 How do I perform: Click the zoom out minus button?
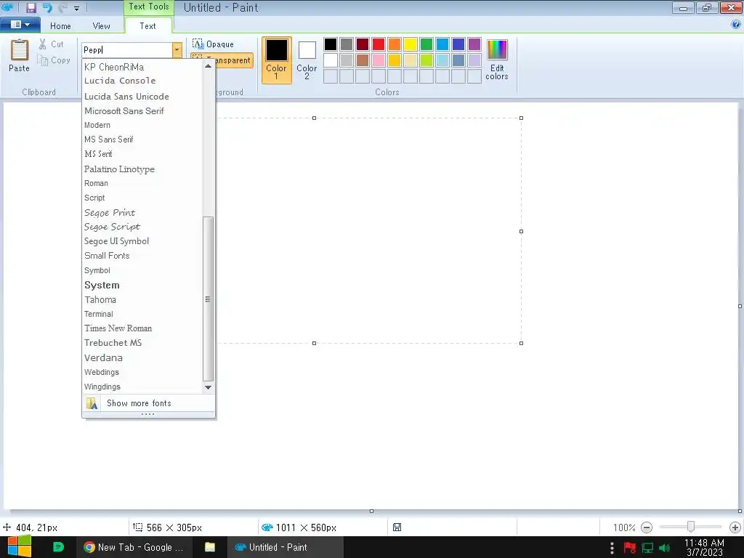tap(646, 527)
